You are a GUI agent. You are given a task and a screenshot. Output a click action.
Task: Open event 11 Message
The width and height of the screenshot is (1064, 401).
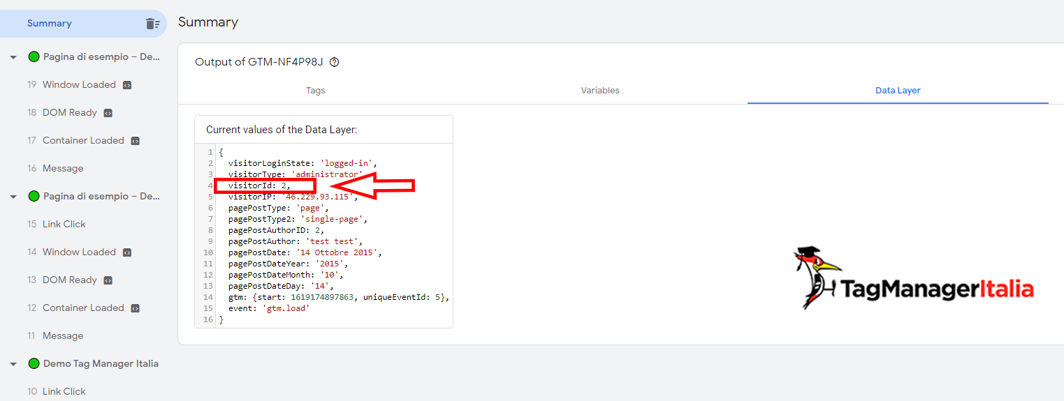click(x=62, y=336)
